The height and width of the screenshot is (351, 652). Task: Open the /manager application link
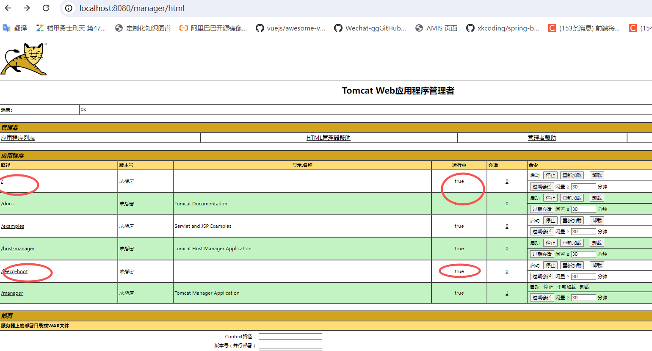(12, 293)
